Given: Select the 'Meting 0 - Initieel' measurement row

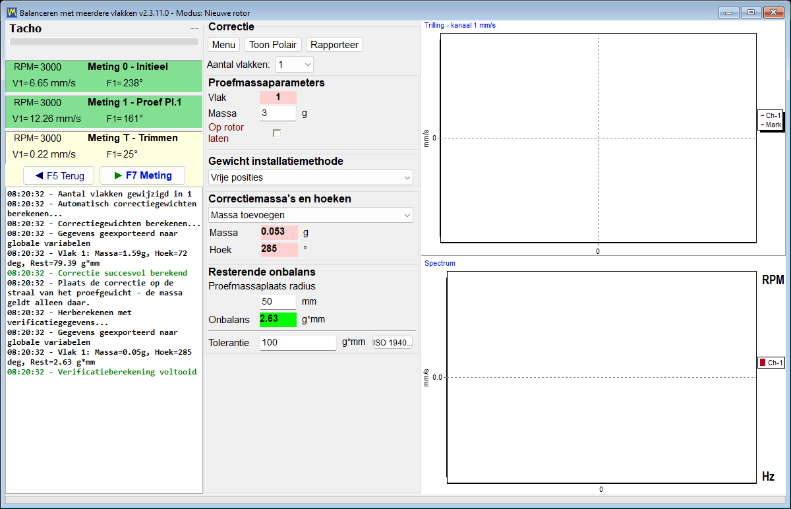Looking at the screenshot, I should (x=103, y=76).
